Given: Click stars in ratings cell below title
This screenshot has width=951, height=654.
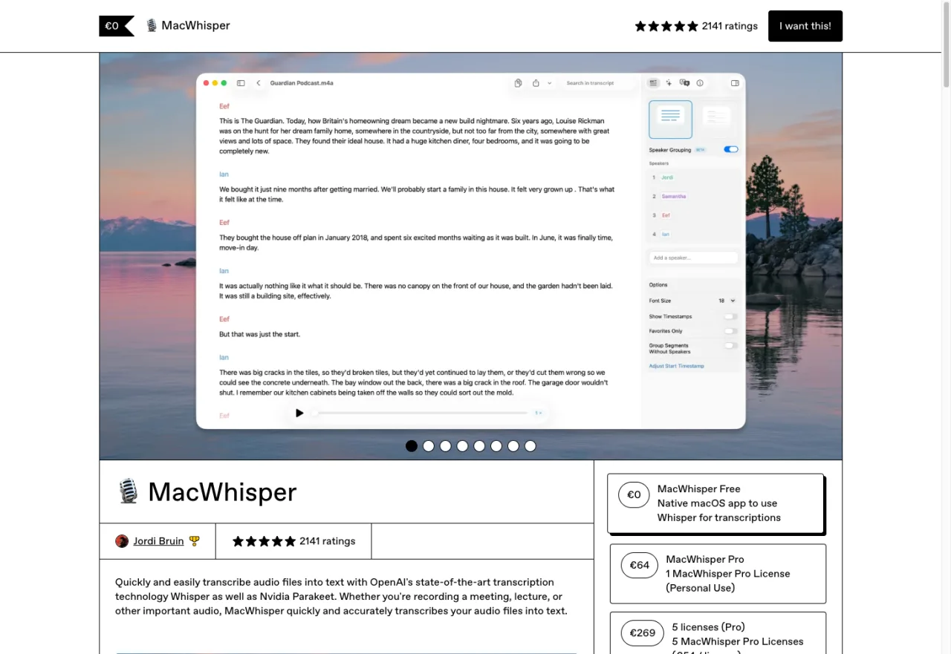Looking at the screenshot, I should [264, 541].
